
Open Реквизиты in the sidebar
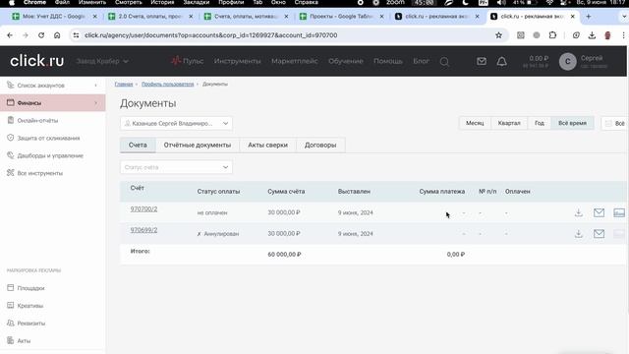30,324
